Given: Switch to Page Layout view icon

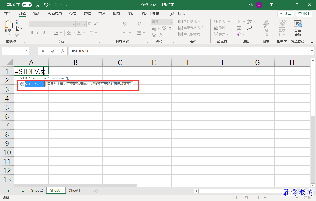Looking at the screenshot, I should point(246,197).
